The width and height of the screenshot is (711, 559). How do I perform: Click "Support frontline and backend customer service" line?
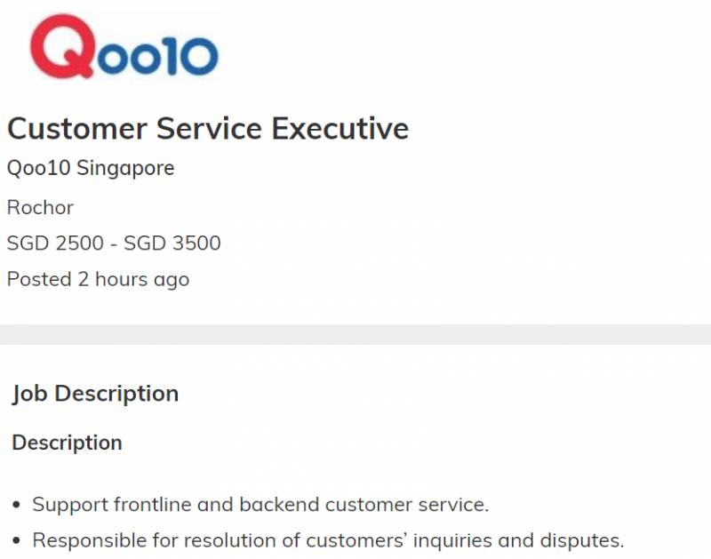tap(260, 505)
